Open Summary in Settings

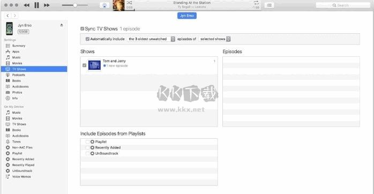click(x=19, y=46)
